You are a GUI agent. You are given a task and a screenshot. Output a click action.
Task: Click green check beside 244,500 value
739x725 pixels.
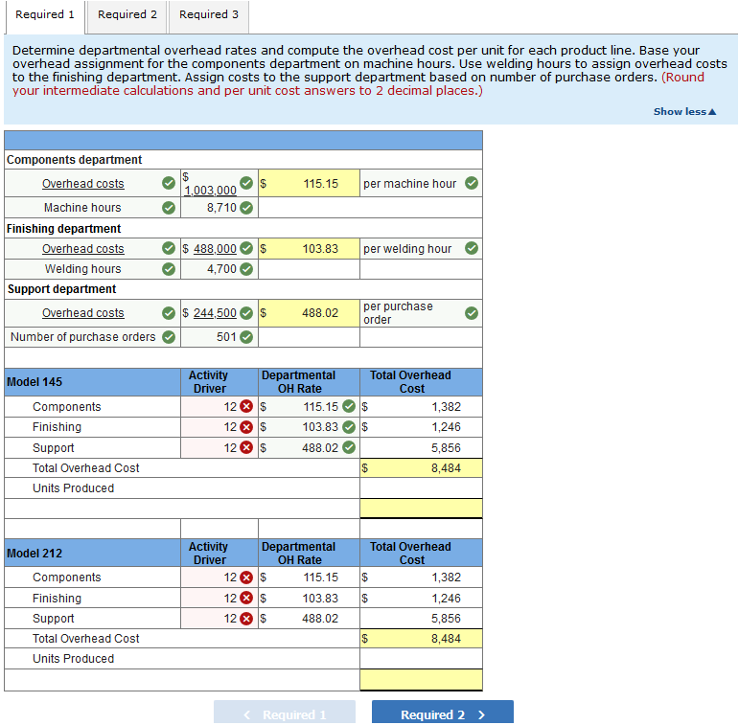(246, 313)
